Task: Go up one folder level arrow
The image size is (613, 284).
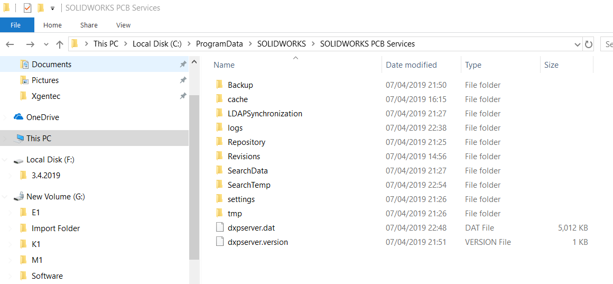Action: 60,44
